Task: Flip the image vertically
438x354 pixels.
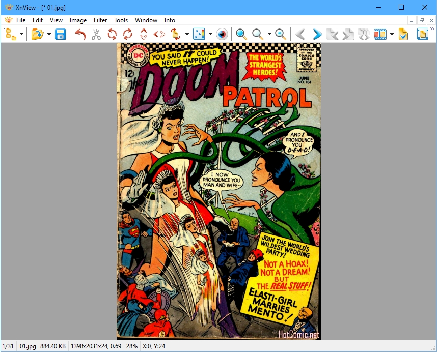Action: point(144,34)
